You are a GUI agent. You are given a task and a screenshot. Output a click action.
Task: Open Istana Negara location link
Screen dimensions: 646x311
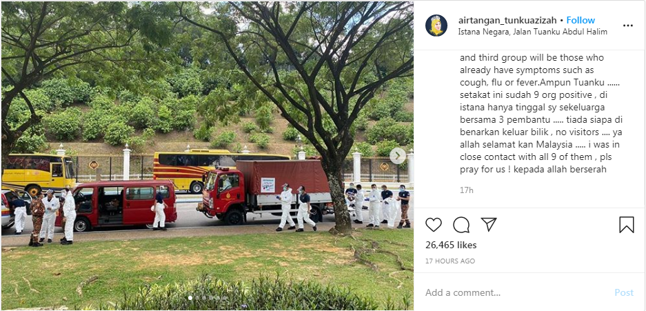point(532,32)
